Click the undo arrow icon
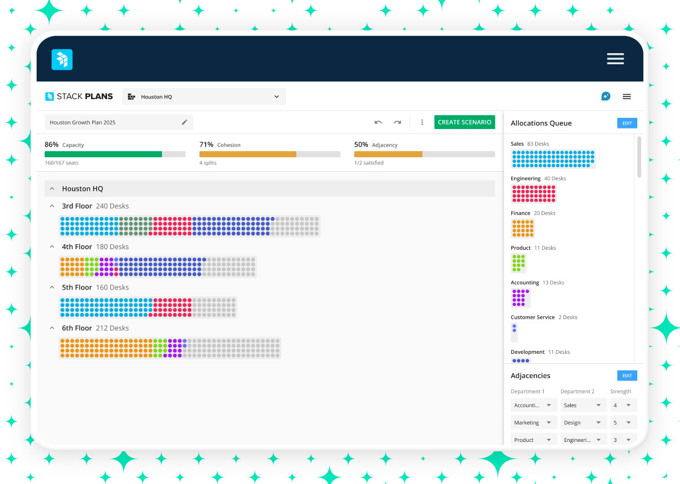The image size is (680, 484). [378, 122]
